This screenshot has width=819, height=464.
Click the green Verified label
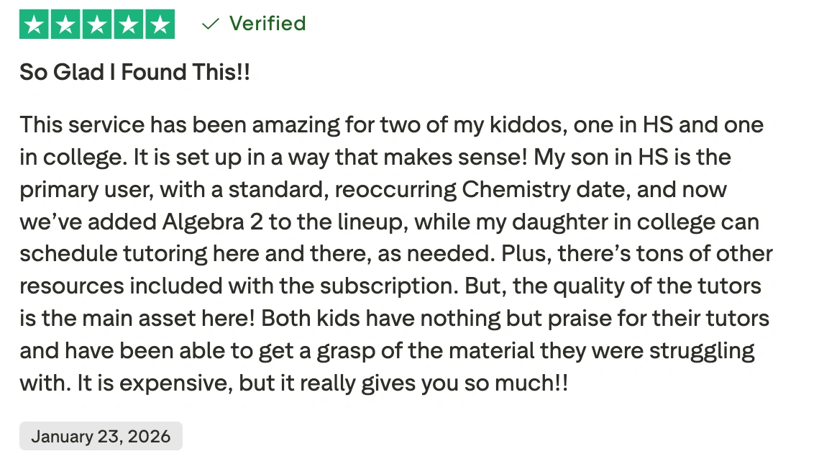[267, 24]
